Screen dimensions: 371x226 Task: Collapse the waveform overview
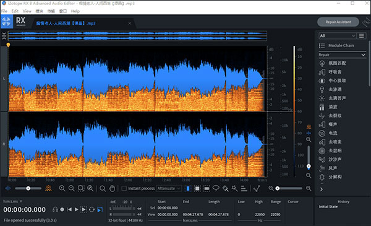(4, 36)
